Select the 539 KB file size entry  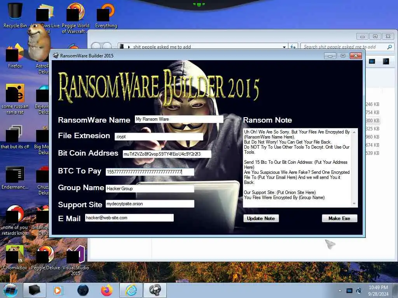coord(372,153)
